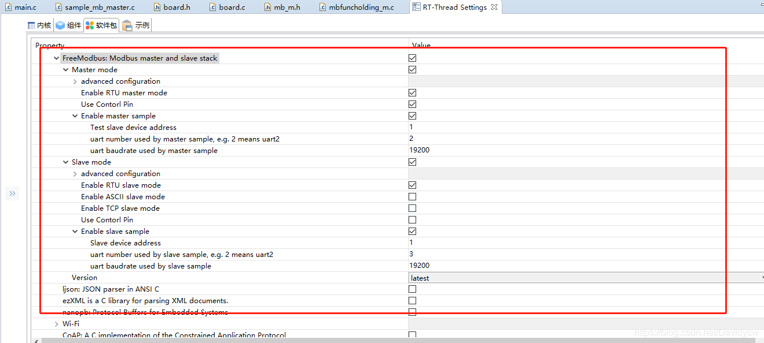
Task: Select 'Enable ASCII slave mode' row label
Action: pyautogui.click(x=123, y=197)
